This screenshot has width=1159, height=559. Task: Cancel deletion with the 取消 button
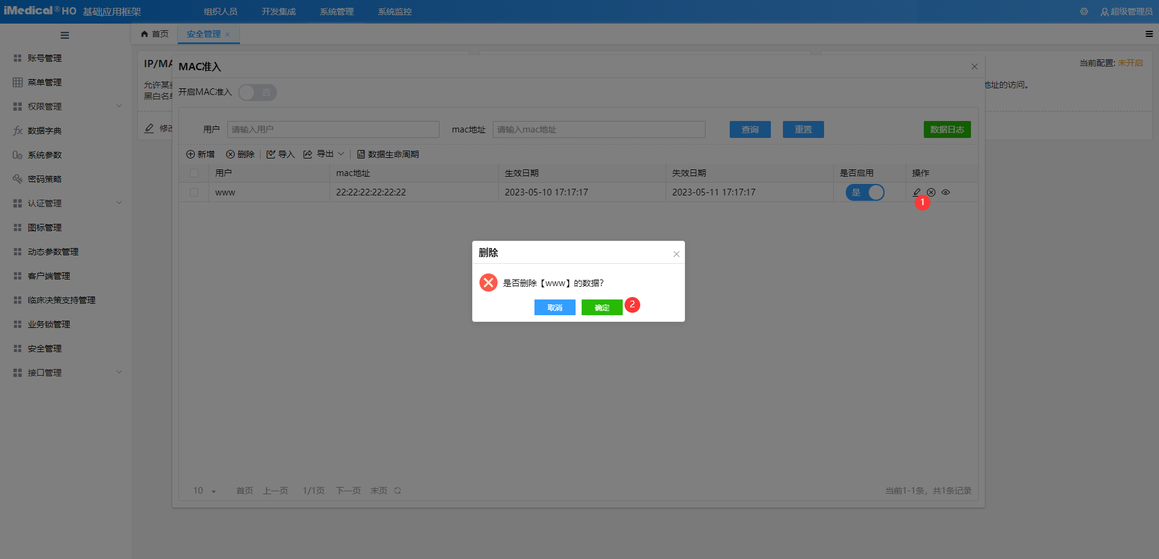[554, 307]
